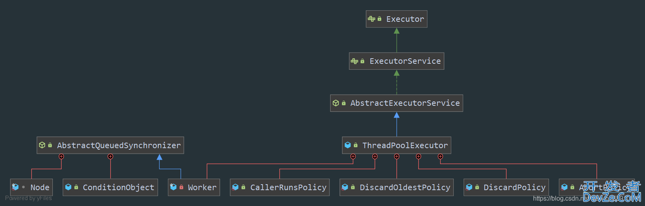Screen dimensions: 645x206
Task: Select the ThreadPoolExecutor node label
Action: click(x=405, y=145)
